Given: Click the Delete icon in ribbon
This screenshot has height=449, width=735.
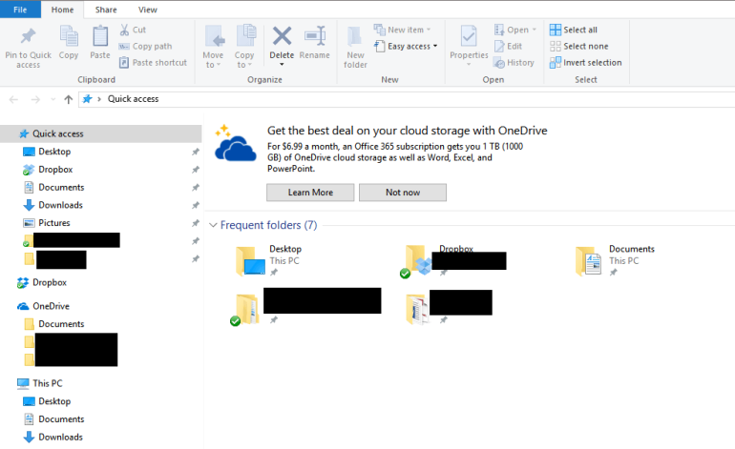Looking at the screenshot, I should (282, 38).
